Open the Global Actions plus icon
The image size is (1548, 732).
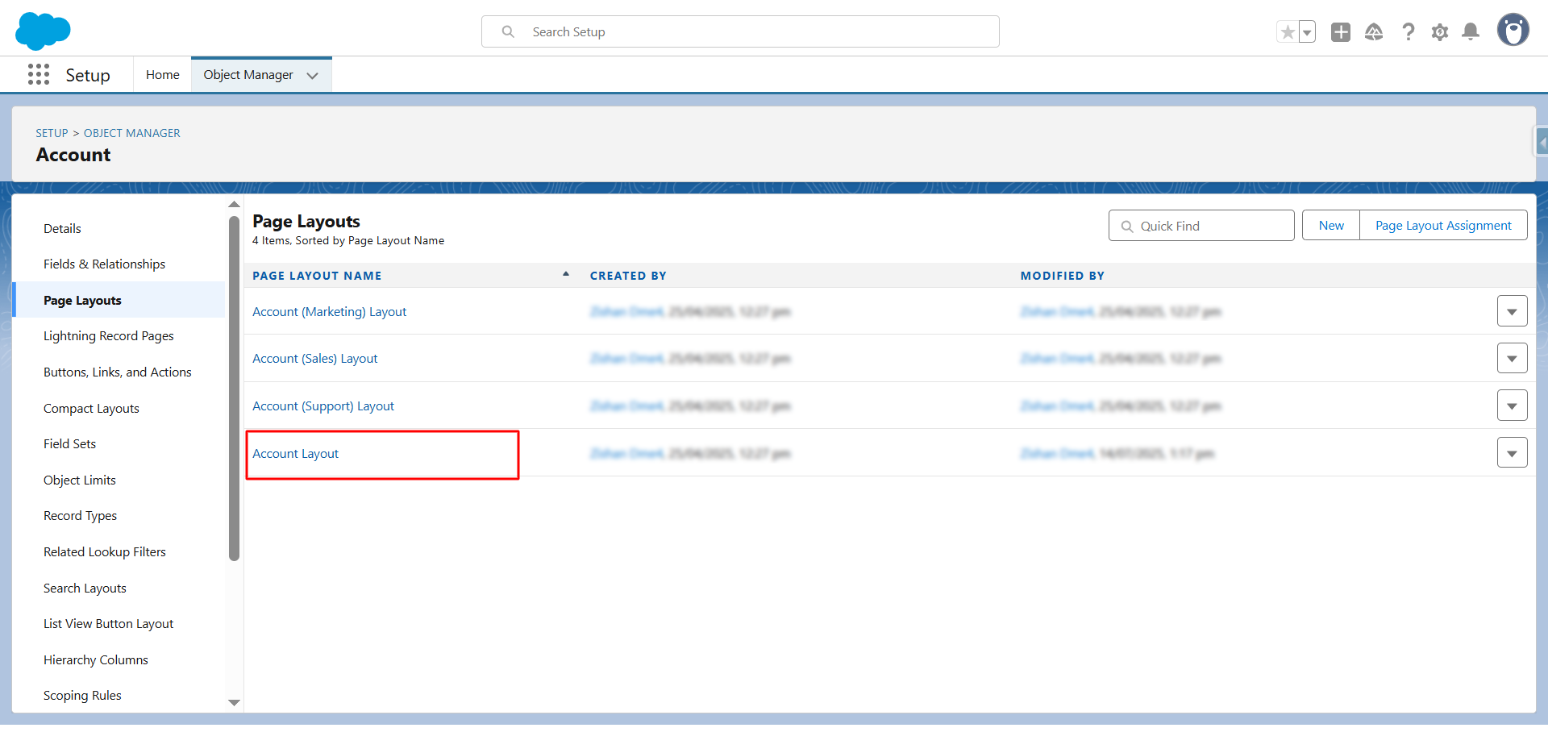(1341, 32)
